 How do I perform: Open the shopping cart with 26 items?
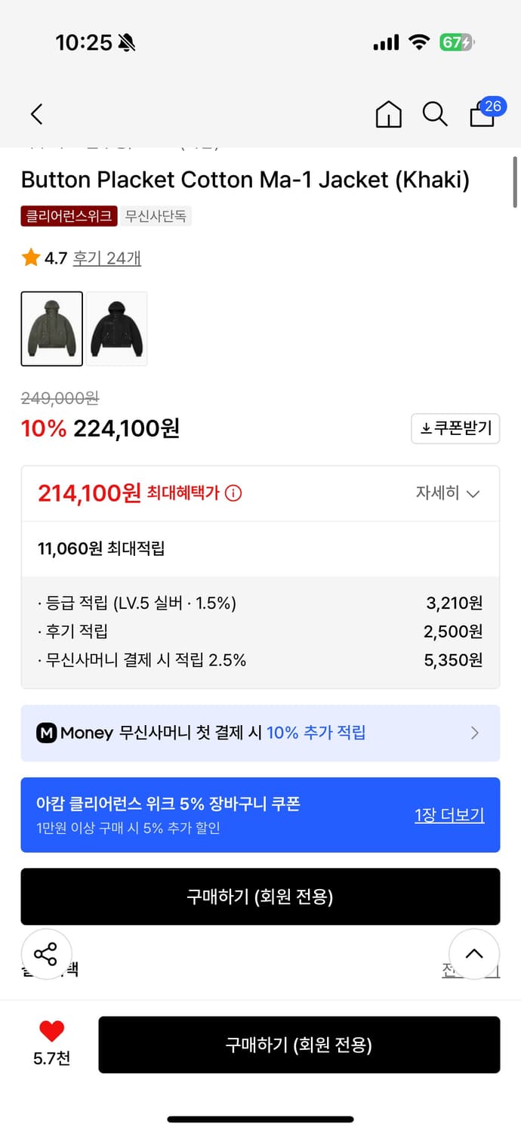tap(481, 116)
